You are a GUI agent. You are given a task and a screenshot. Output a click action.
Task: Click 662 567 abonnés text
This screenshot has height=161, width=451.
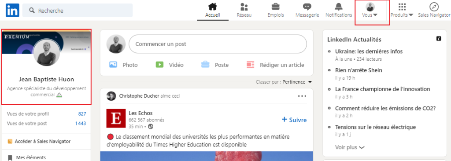click(146, 120)
